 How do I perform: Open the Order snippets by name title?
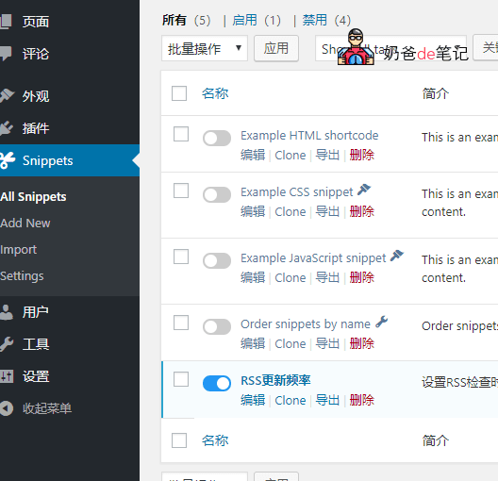click(x=306, y=324)
